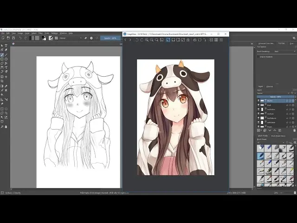Select the Freehand Brush tool
This screenshot has width=297, height=223.
click(2, 55)
